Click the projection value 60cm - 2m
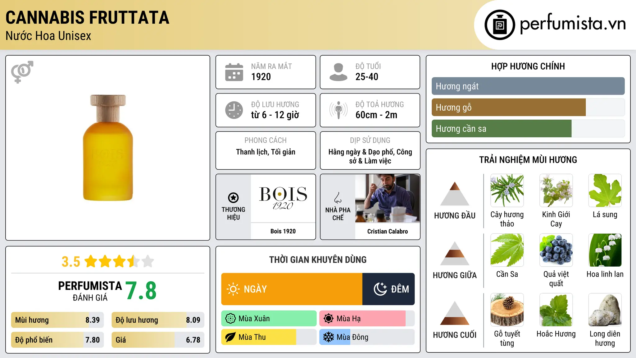This screenshot has height=358, width=636. 376,115
